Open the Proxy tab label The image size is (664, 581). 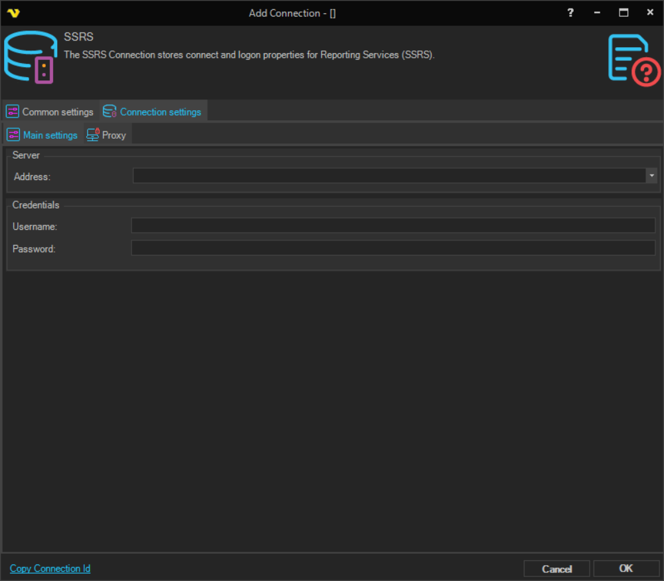point(114,135)
